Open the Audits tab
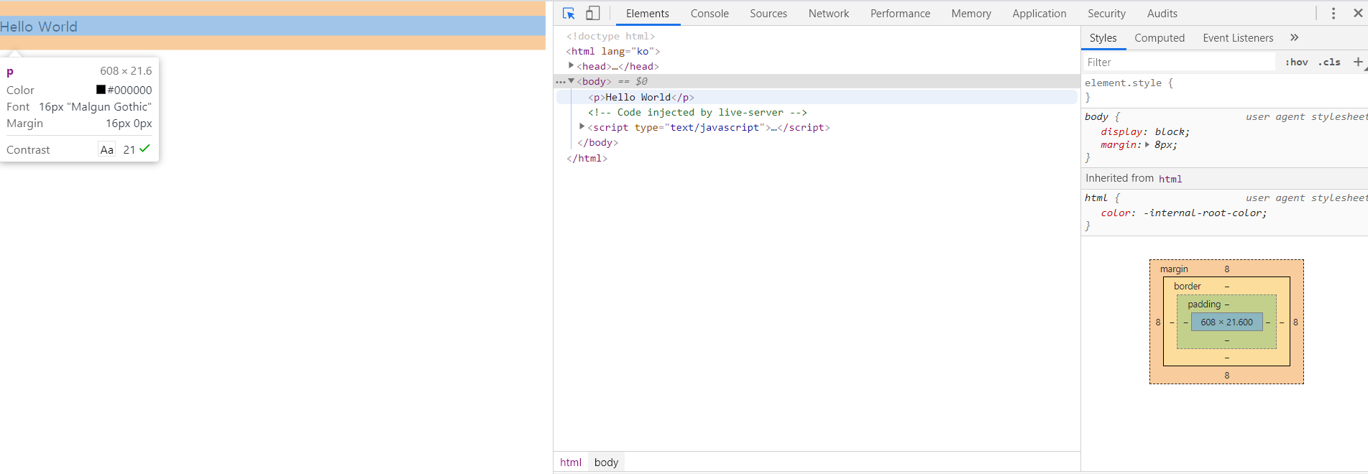This screenshot has height=474, width=1368. [1162, 13]
